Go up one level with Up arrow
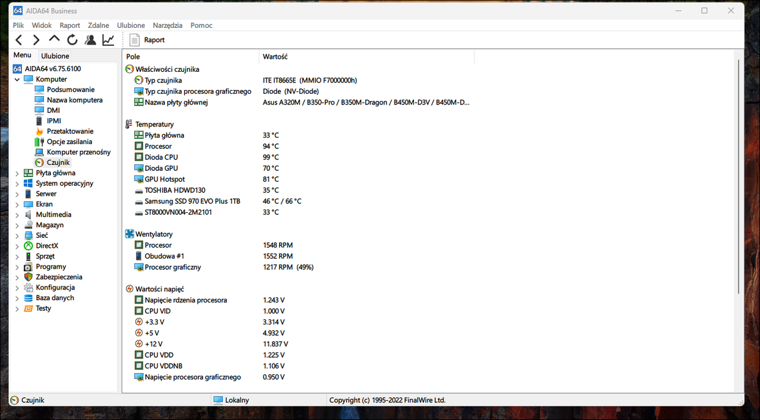This screenshot has height=420, width=760. click(x=55, y=39)
